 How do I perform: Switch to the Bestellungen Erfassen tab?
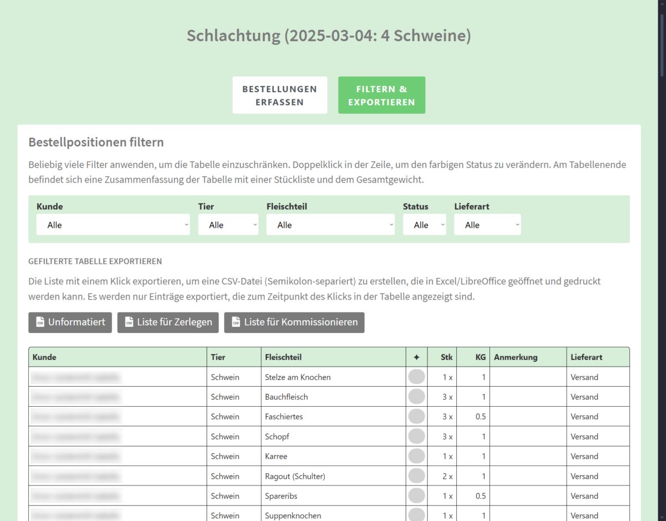280,95
